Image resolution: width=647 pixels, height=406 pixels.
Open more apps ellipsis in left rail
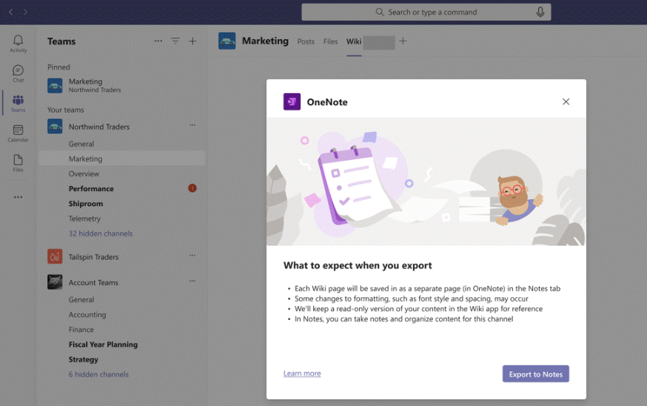click(18, 197)
